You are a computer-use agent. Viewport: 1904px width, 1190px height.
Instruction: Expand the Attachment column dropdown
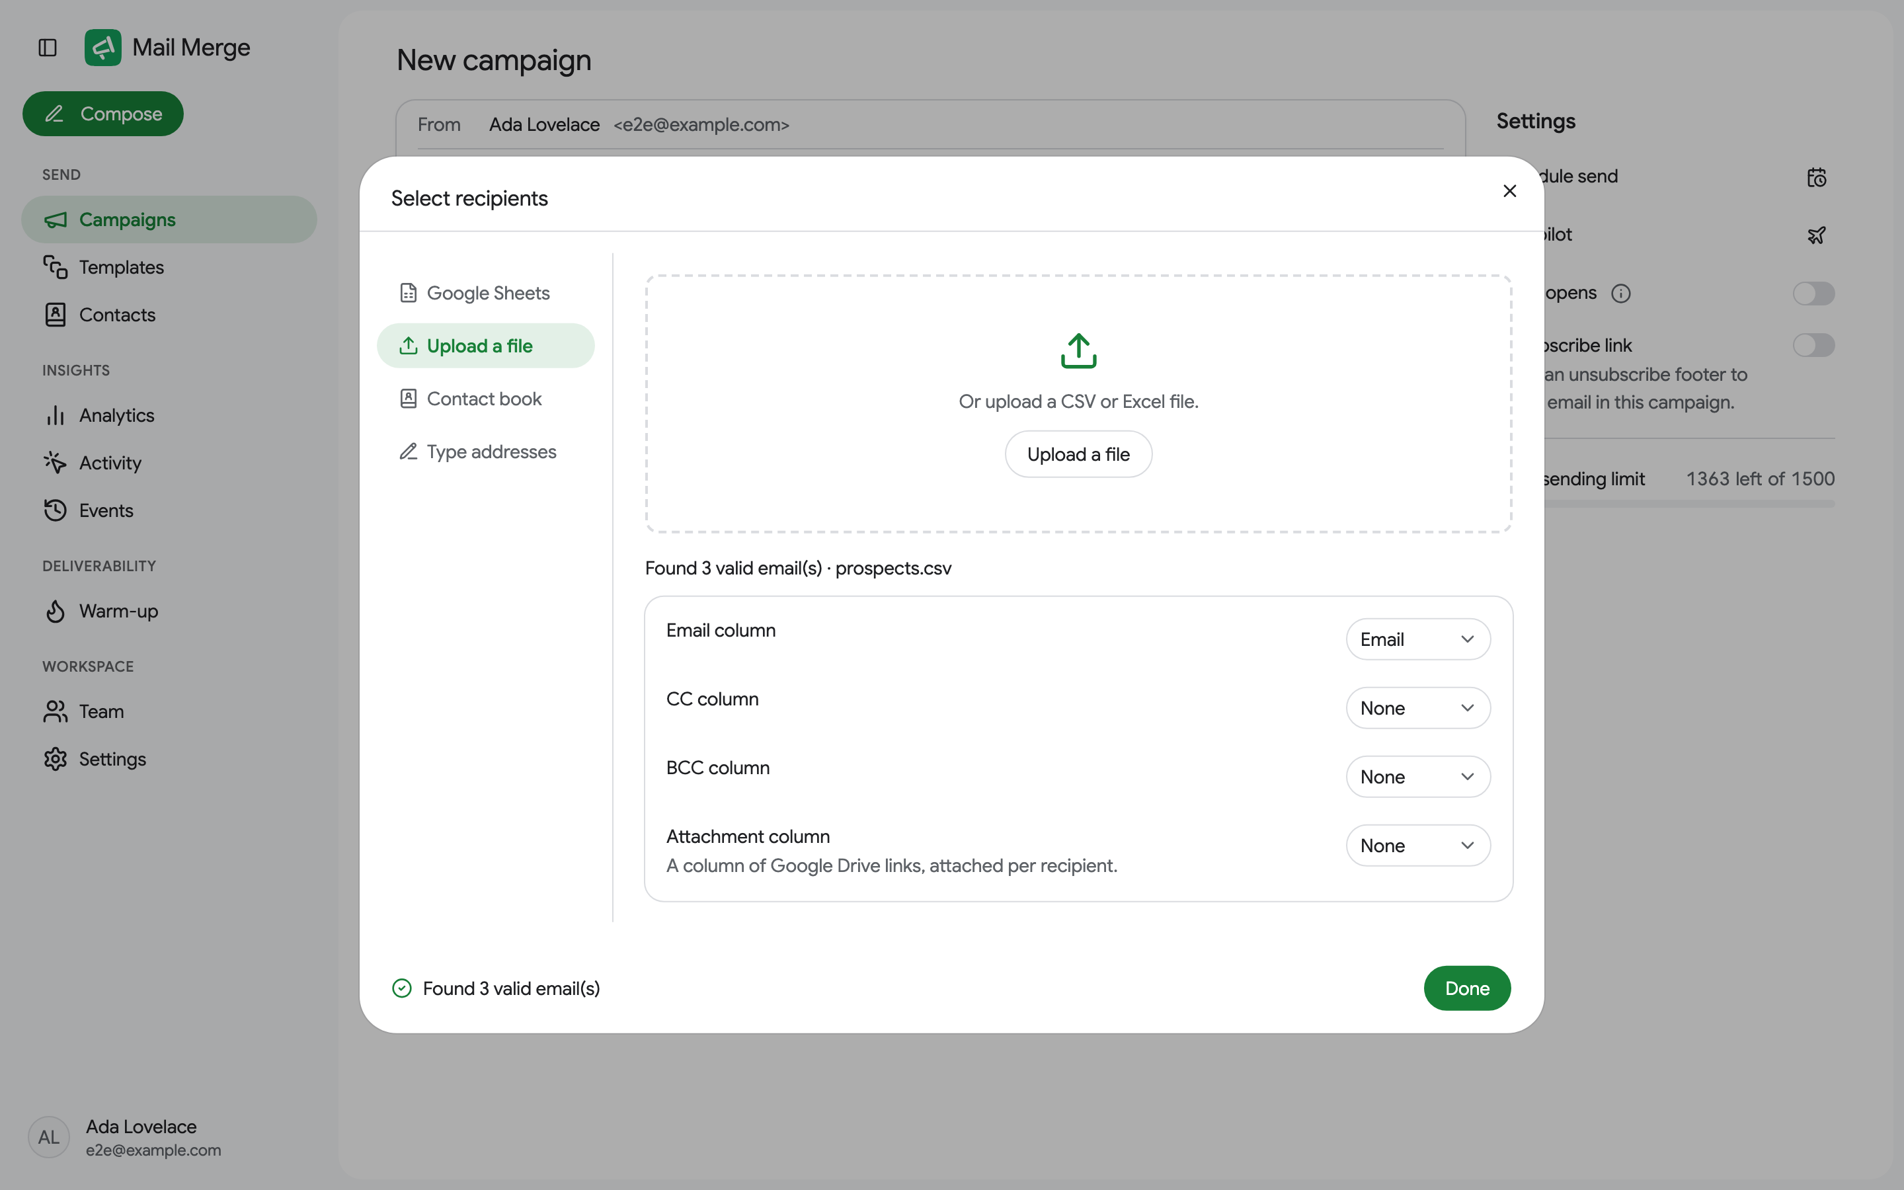[x=1418, y=846]
